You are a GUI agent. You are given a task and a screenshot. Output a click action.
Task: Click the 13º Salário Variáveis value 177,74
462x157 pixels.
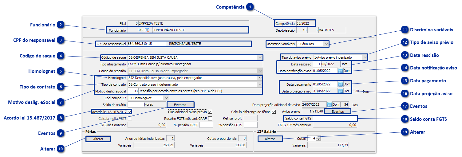[x=328, y=145]
